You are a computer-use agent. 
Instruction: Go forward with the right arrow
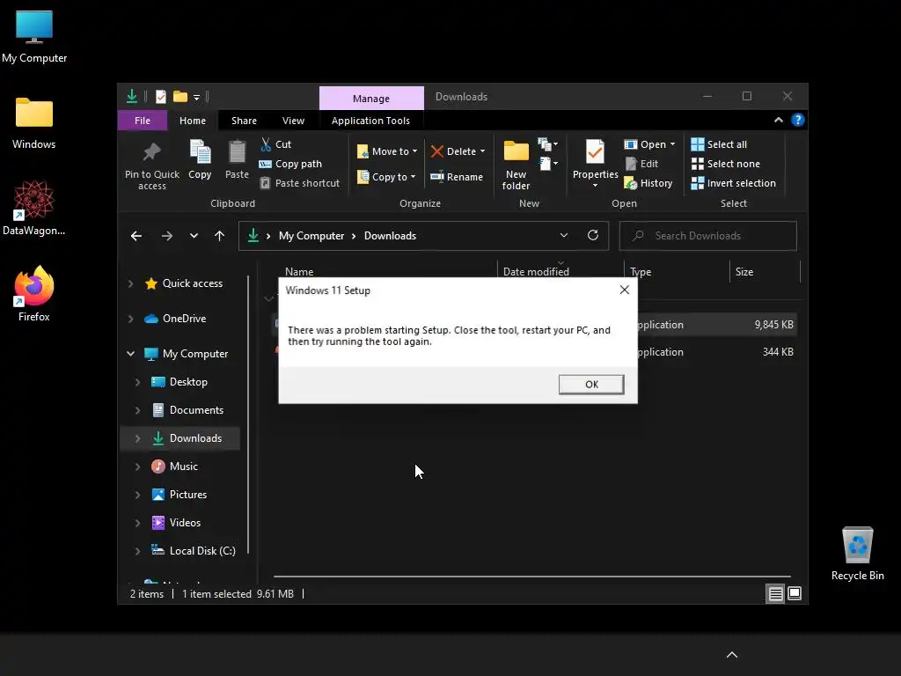(166, 236)
